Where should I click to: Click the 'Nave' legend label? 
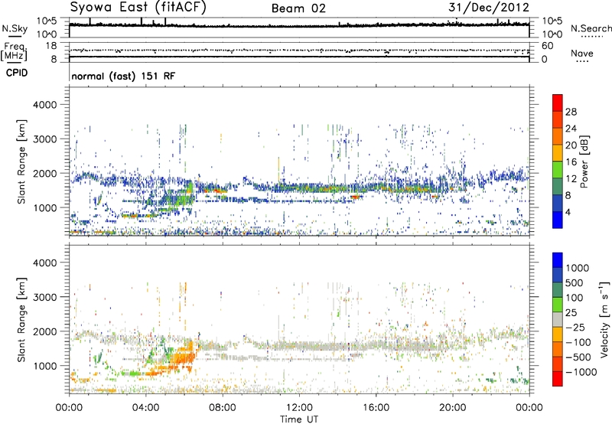tap(582, 53)
